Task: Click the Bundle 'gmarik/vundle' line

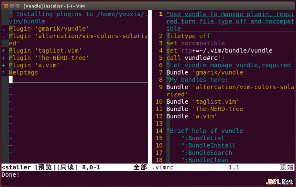Action: pos(206,73)
